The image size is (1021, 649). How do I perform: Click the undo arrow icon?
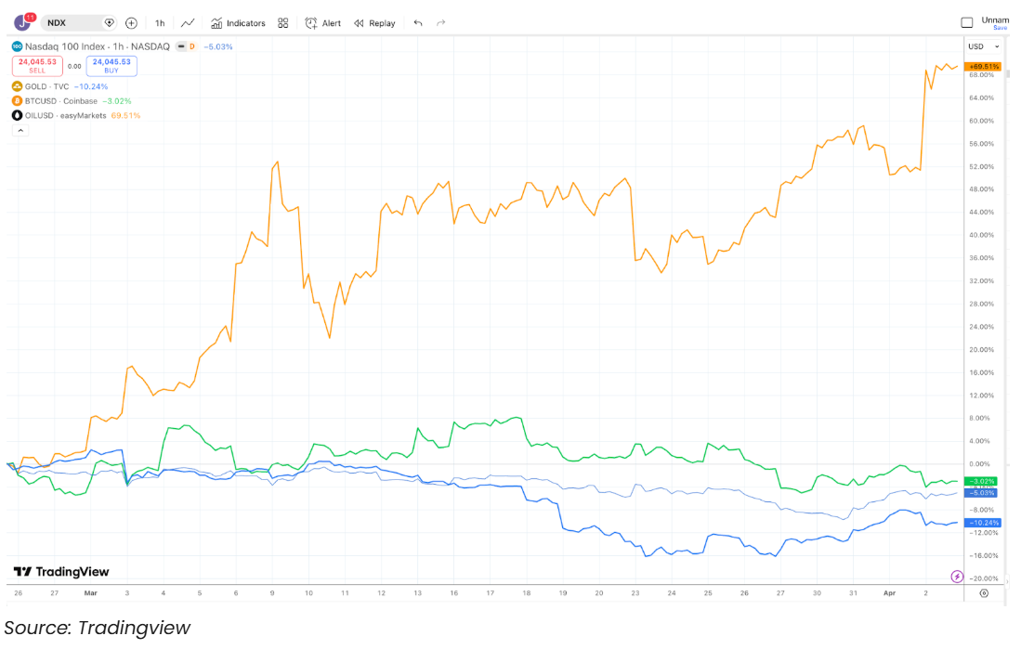pyautogui.click(x=416, y=23)
